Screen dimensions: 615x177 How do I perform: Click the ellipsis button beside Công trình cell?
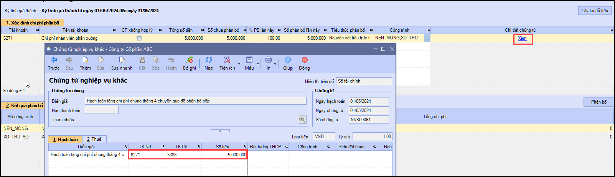(427, 38)
